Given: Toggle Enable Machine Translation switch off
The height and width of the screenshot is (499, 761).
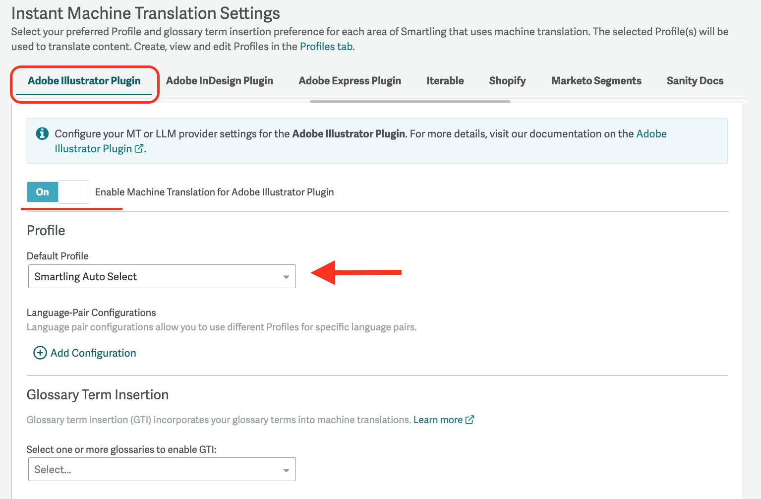Looking at the screenshot, I should pos(58,192).
